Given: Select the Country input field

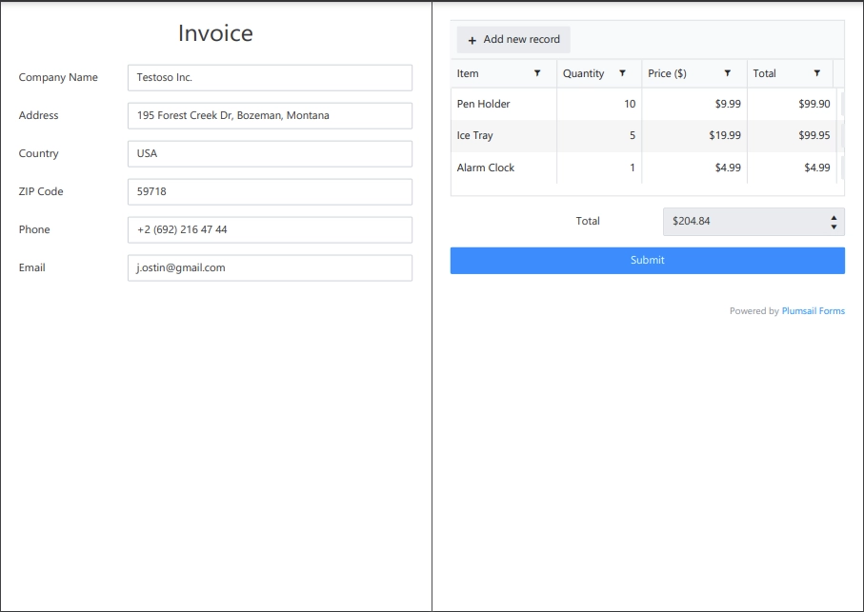Looking at the screenshot, I should (270, 153).
